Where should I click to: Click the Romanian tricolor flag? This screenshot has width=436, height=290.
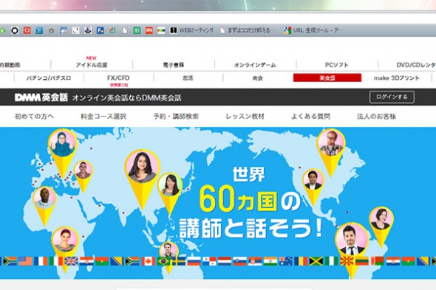point(301,261)
